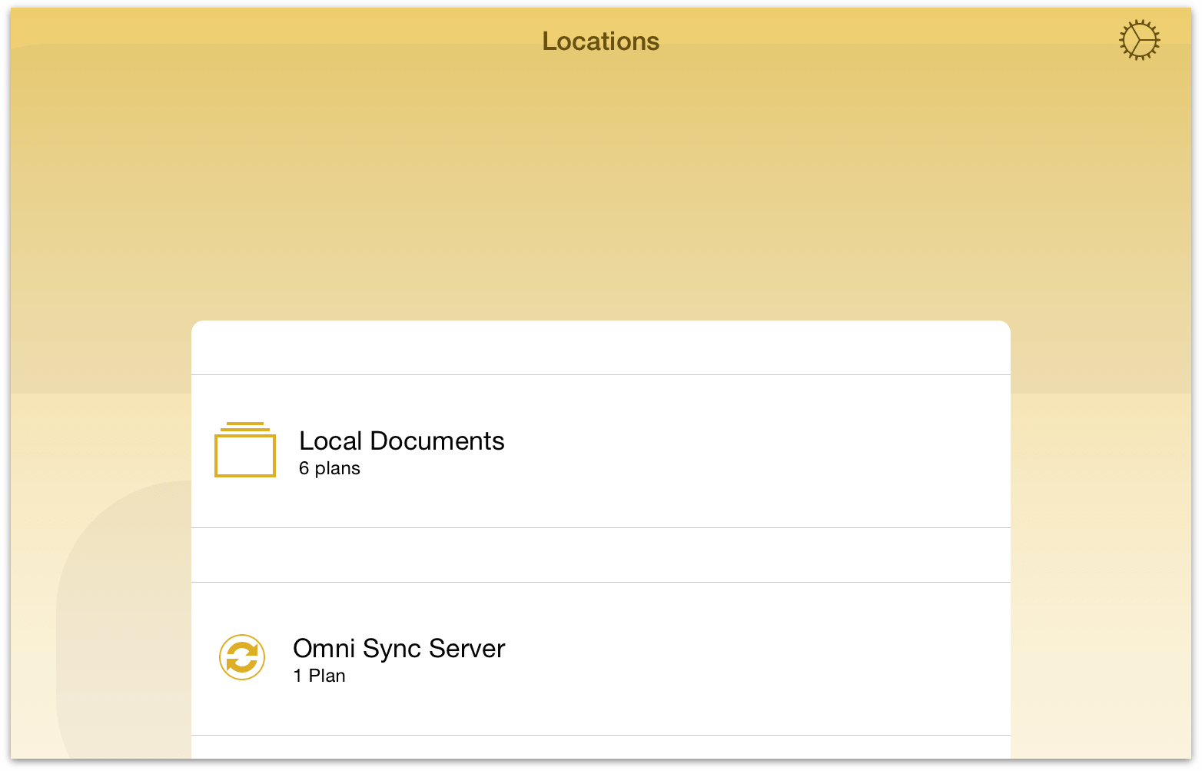This screenshot has height=771, width=1202.
Task: Select the "1 Plan" subtitle text
Action: [320, 676]
